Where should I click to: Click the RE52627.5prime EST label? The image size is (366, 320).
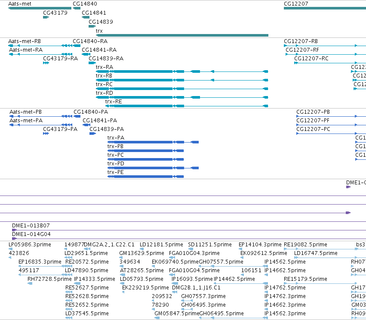[x=87, y=288]
